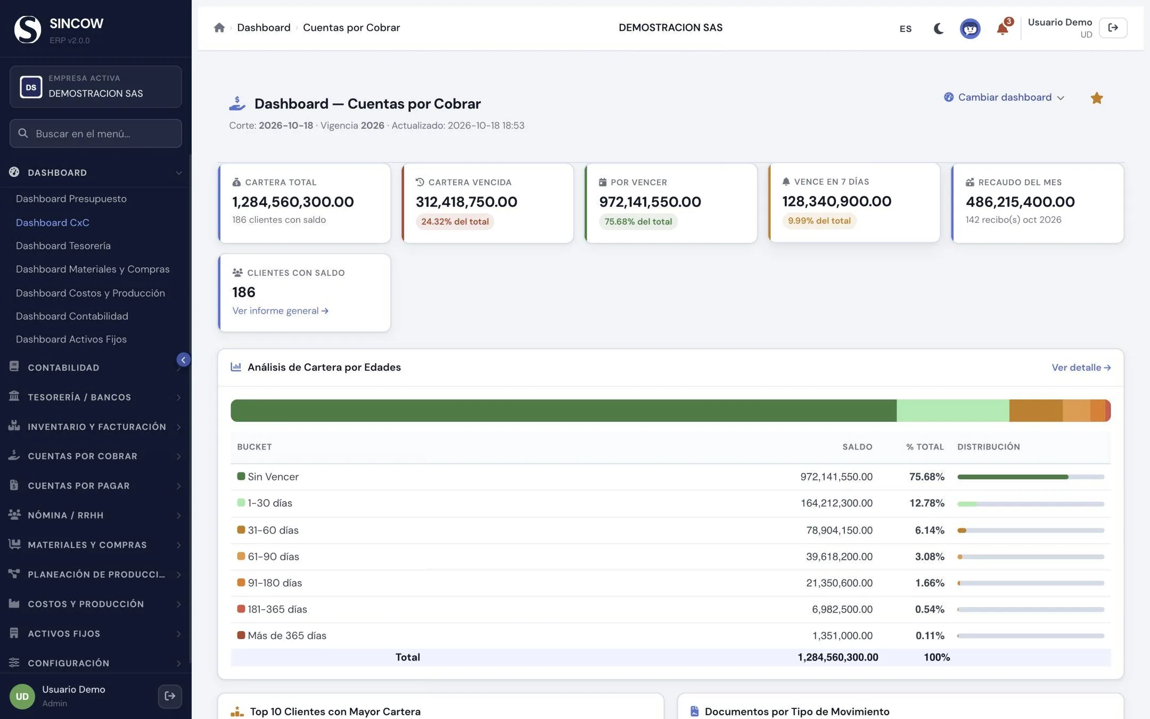The image size is (1150, 719).
Task: Open the assistant robot avatar icon
Action: pyautogui.click(x=970, y=28)
